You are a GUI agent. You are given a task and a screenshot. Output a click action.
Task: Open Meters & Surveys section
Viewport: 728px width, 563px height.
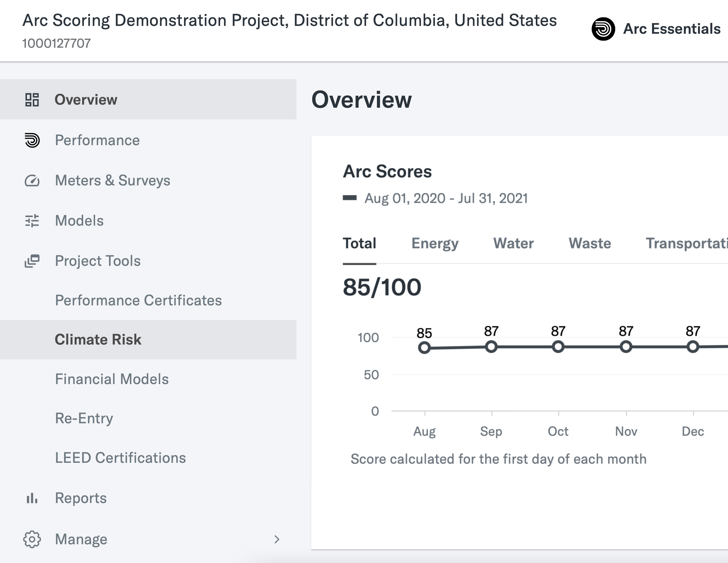click(148, 181)
